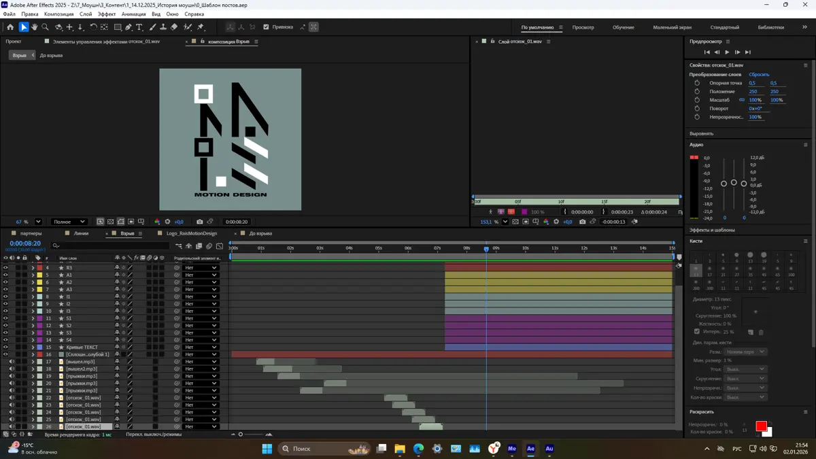Open Media Encoder from the taskbar
816x459 pixels.
coord(512,449)
